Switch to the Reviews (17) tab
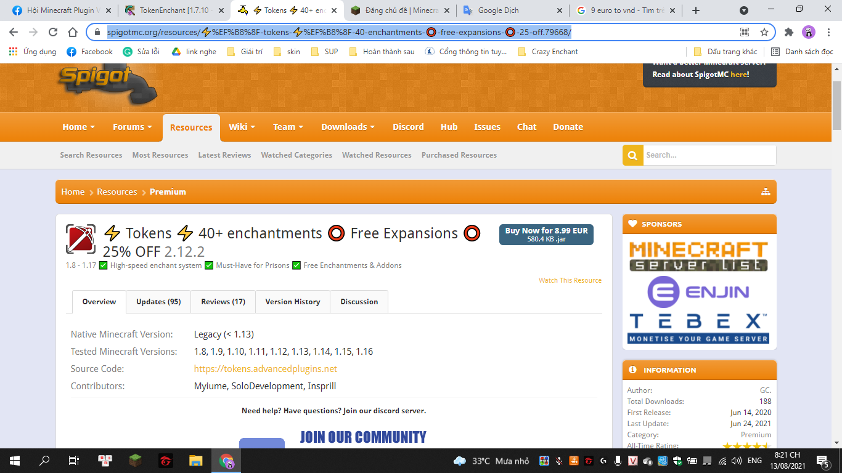Viewport: 842px width, 473px height. pyautogui.click(x=223, y=302)
